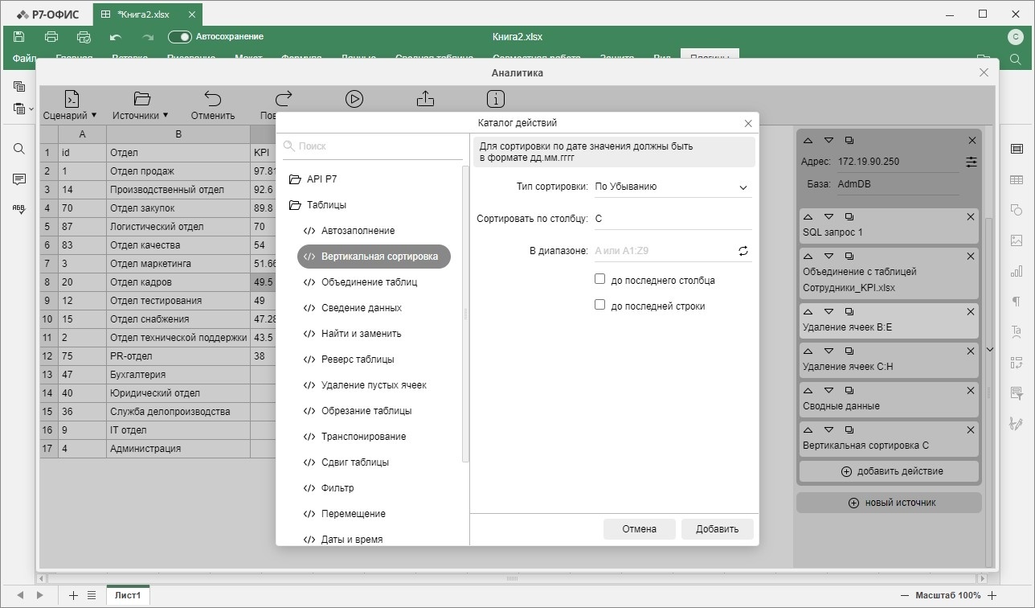Open the Тип сортировки dropdown
Viewport: 1035px width, 608px height.
(x=672, y=187)
